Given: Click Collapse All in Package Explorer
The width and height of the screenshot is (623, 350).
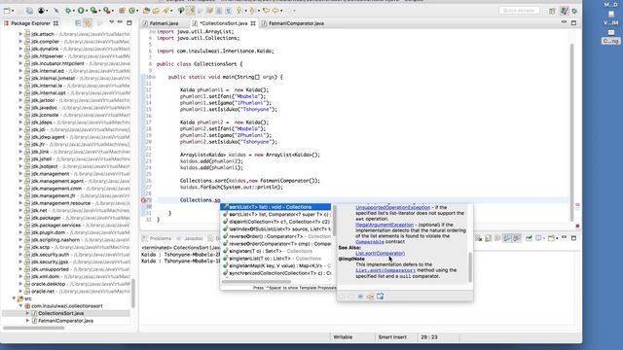Looking at the screenshot, I should [78, 23].
